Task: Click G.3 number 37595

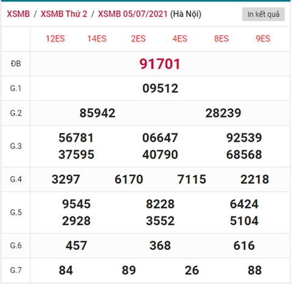Action: (x=76, y=154)
